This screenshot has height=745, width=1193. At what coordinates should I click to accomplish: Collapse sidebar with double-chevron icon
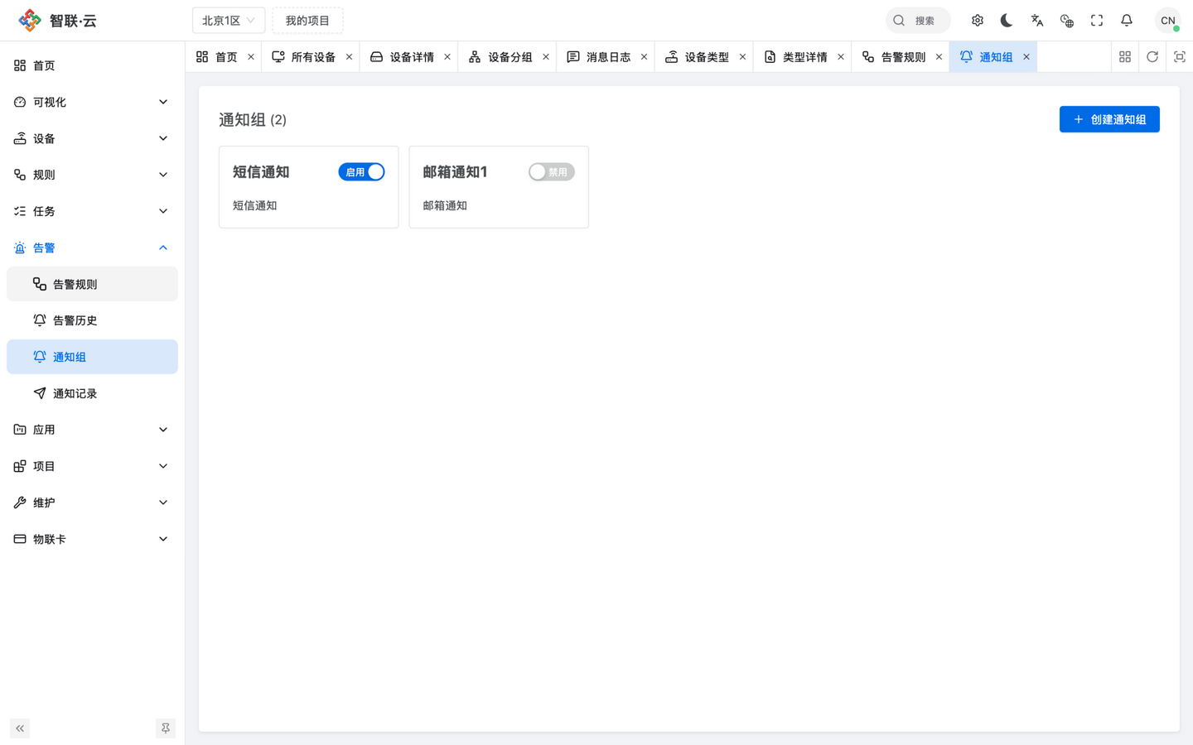click(x=20, y=728)
